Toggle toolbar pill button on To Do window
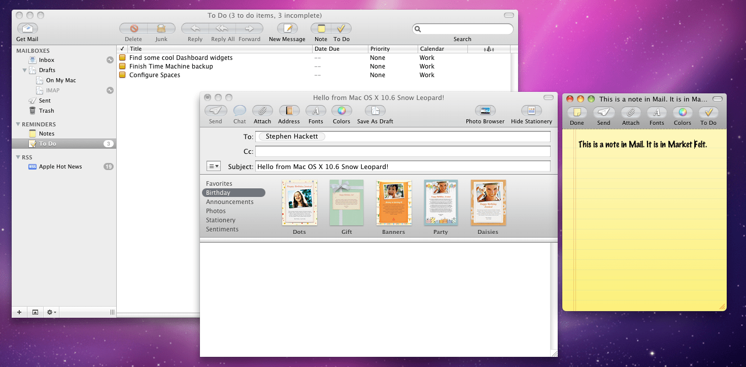The image size is (746, 367). click(x=509, y=16)
